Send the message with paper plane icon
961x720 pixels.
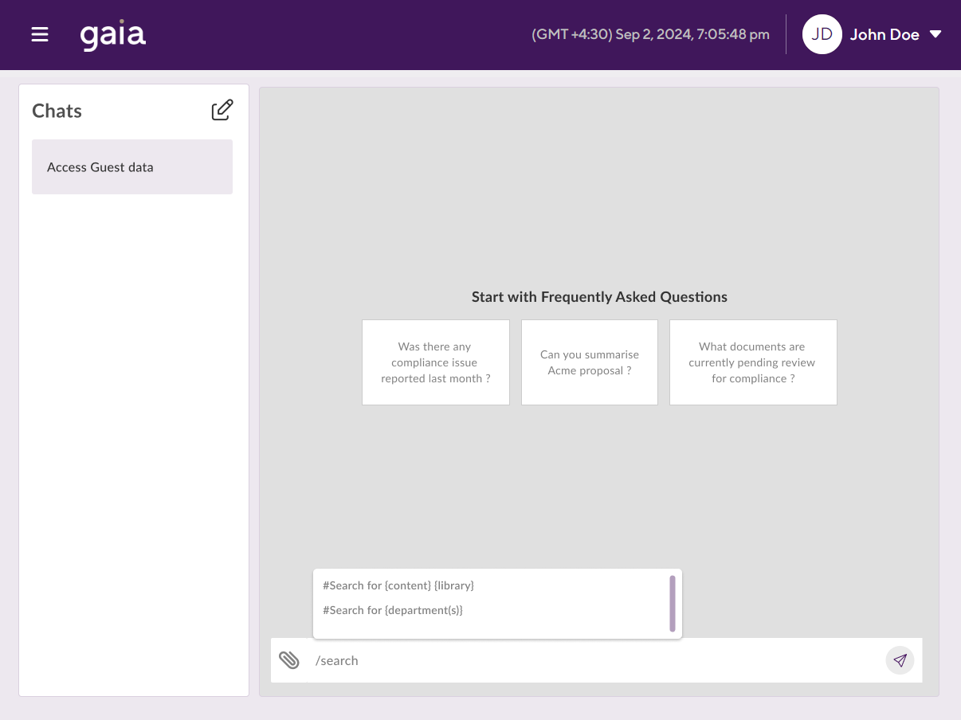click(x=900, y=660)
